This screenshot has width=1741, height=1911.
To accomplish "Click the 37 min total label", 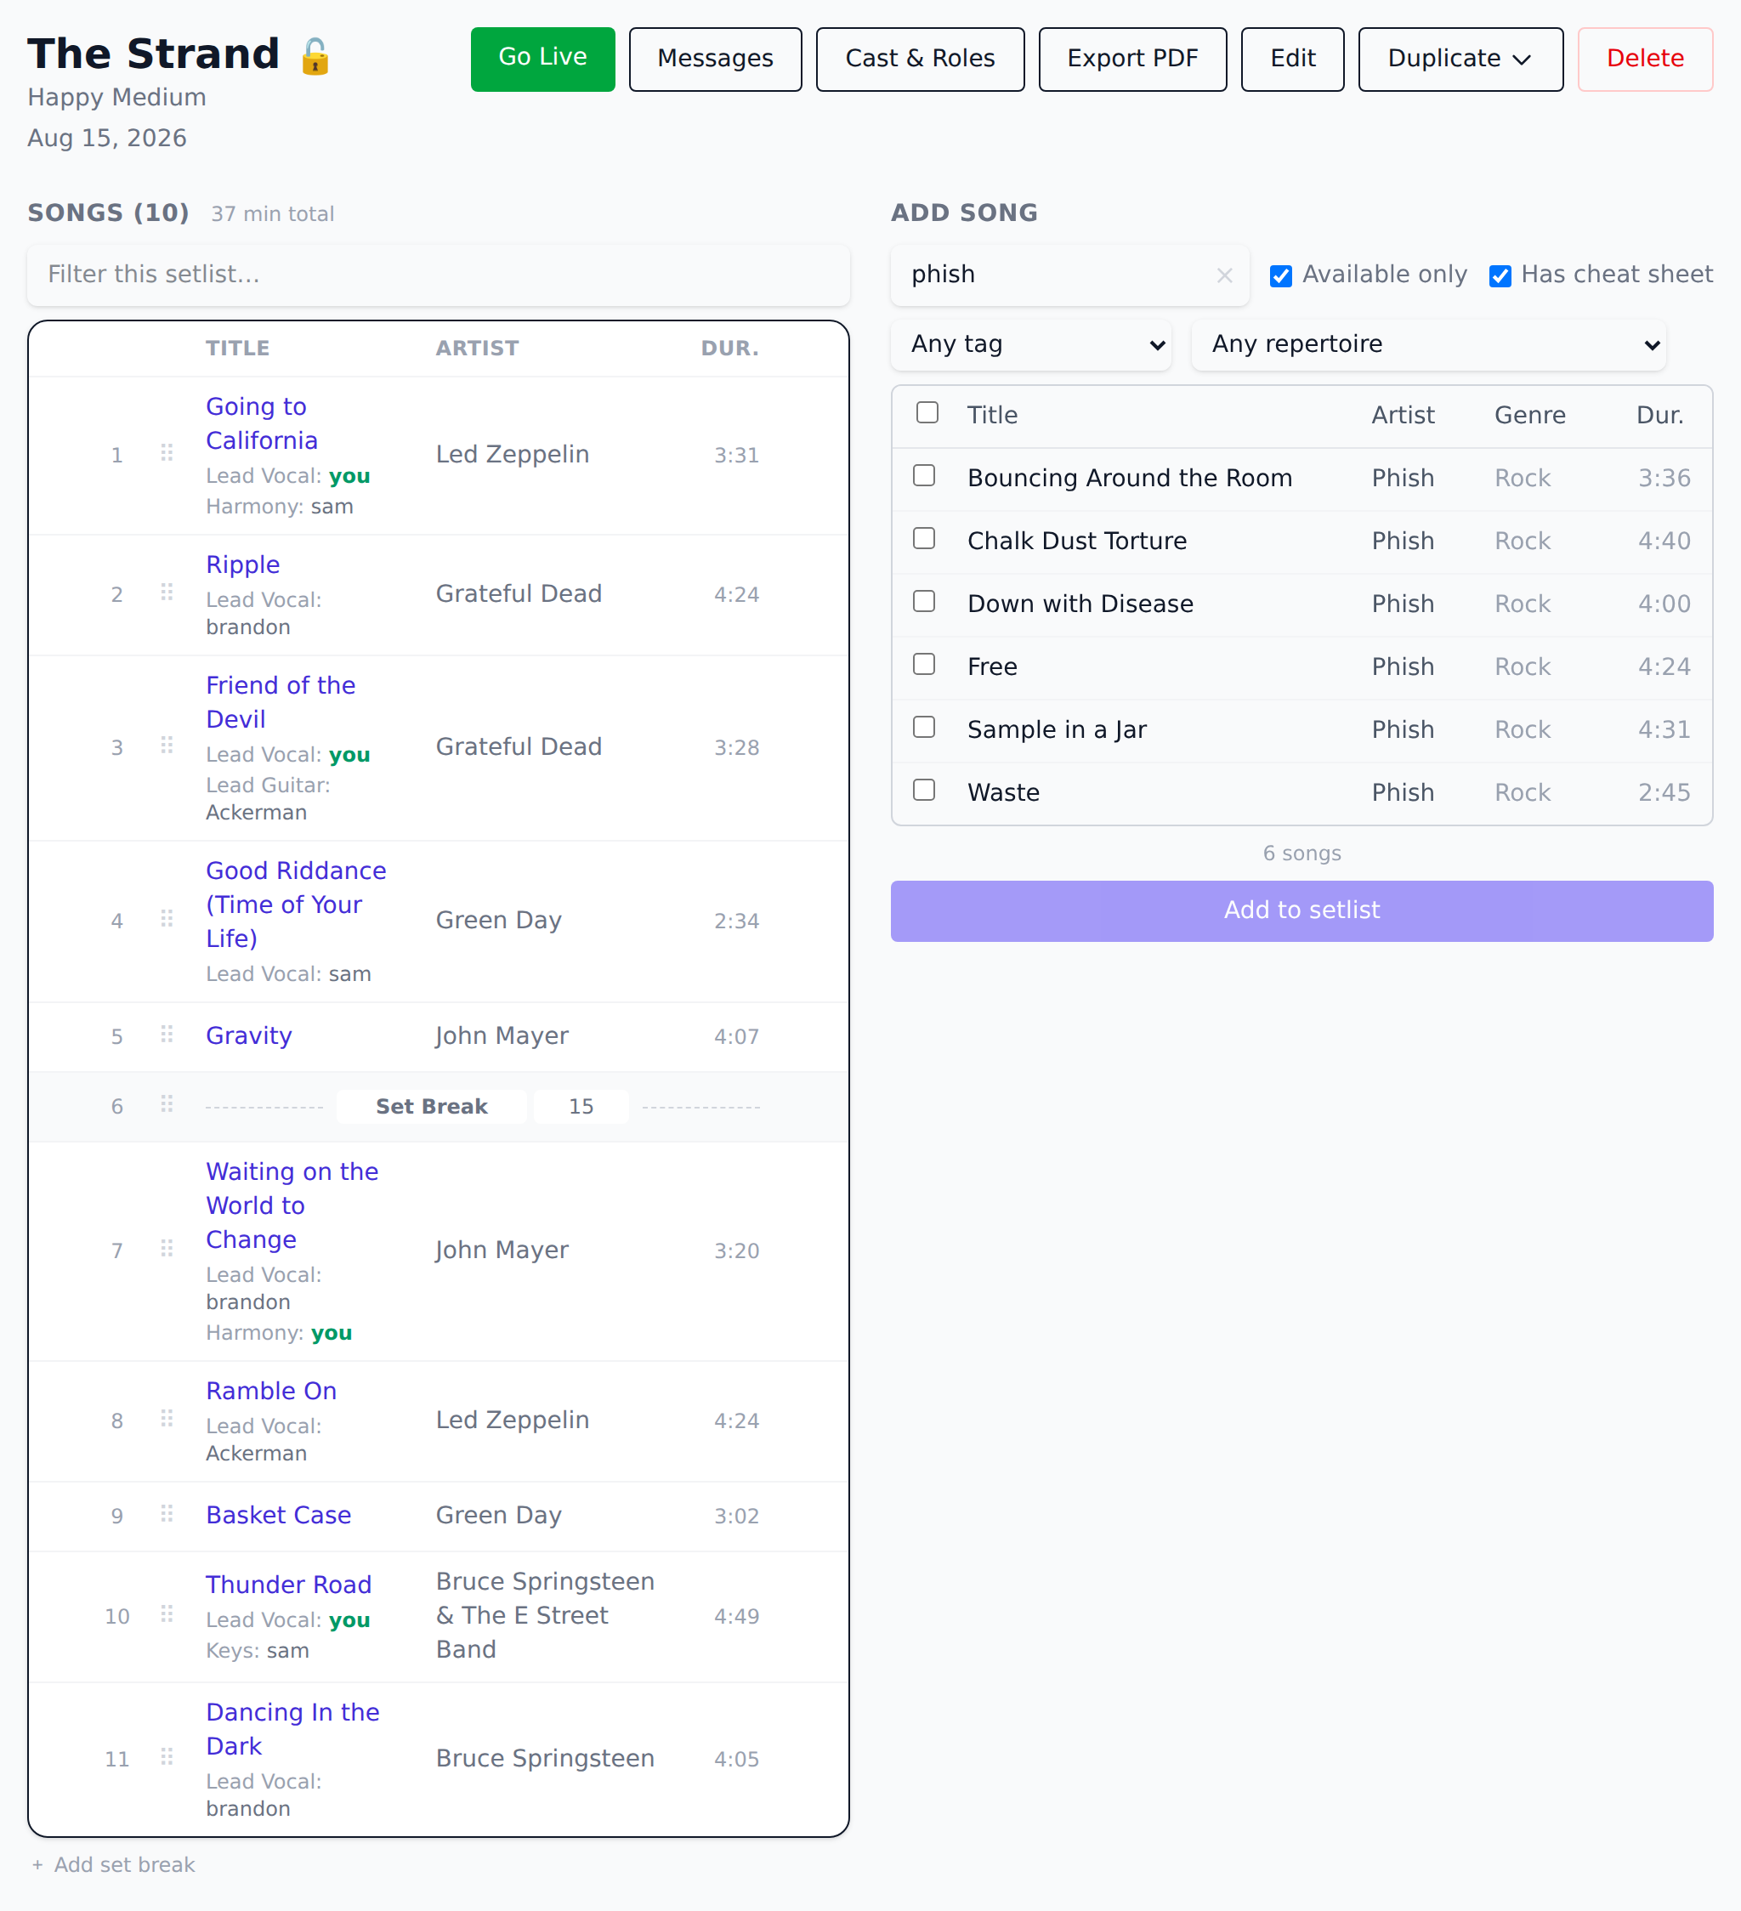I will point(272,214).
